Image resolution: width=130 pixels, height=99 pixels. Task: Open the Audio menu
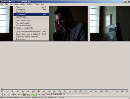(22, 4)
